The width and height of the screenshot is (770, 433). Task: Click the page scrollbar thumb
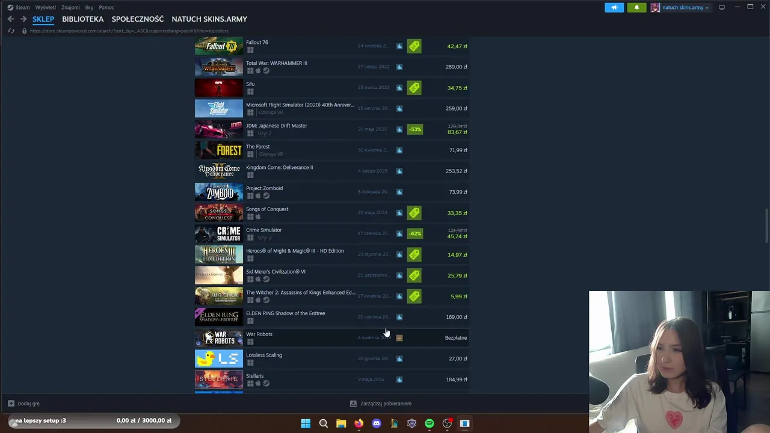tap(766, 226)
